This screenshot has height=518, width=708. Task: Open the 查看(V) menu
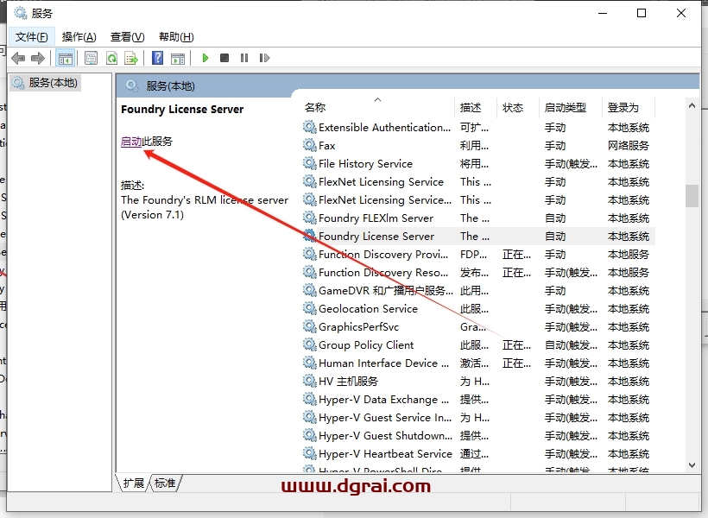tap(127, 36)
